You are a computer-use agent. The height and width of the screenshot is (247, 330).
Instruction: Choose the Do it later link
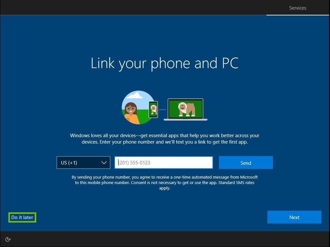(22, 217)
